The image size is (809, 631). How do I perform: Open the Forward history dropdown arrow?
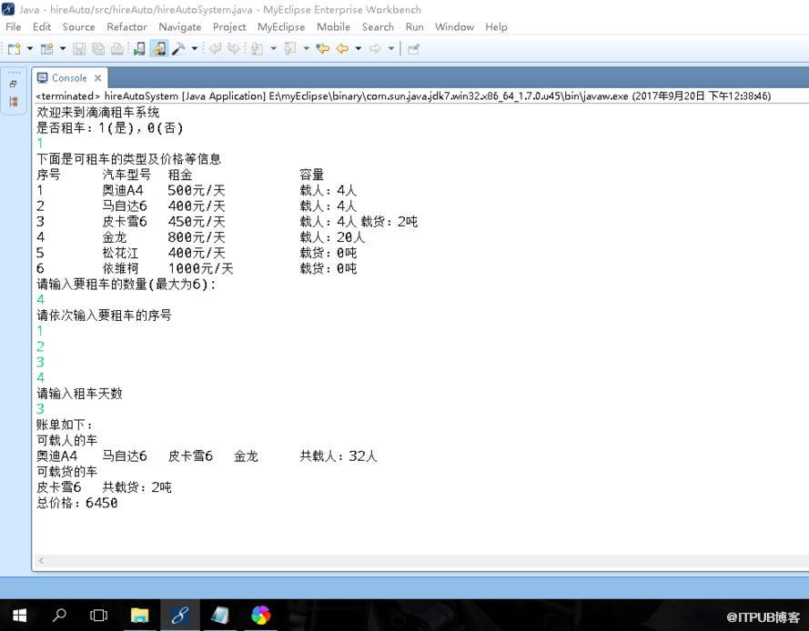[391, 49]
